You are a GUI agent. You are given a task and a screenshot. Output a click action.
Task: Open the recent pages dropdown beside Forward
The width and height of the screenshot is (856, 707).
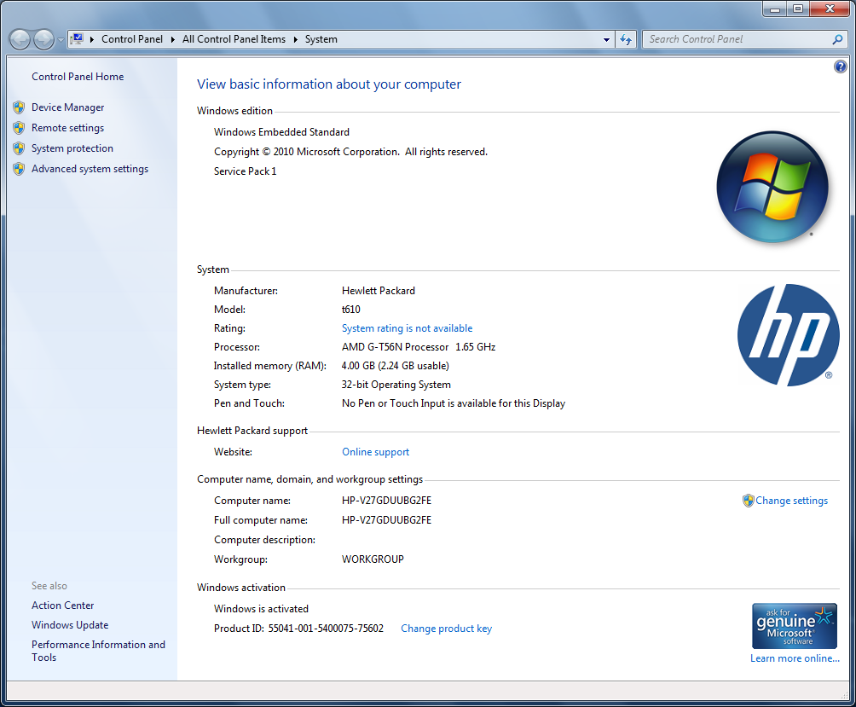(61, 40)
